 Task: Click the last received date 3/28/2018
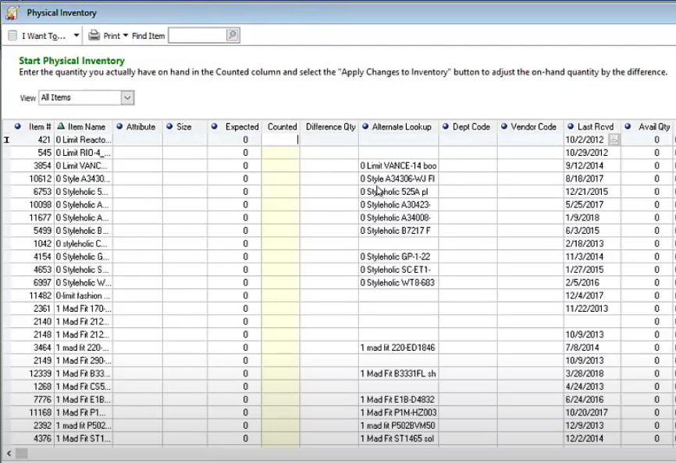584,373
